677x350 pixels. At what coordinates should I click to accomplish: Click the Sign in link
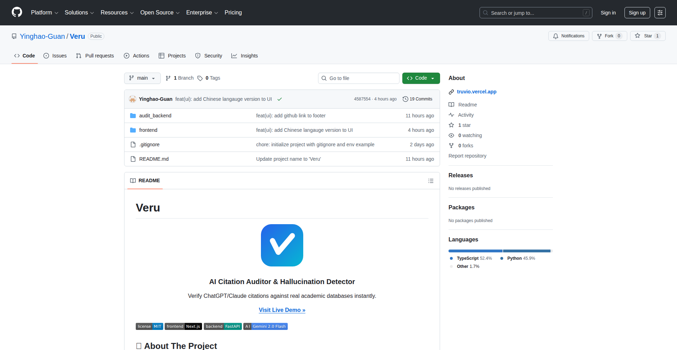click(x=608, y=13)
